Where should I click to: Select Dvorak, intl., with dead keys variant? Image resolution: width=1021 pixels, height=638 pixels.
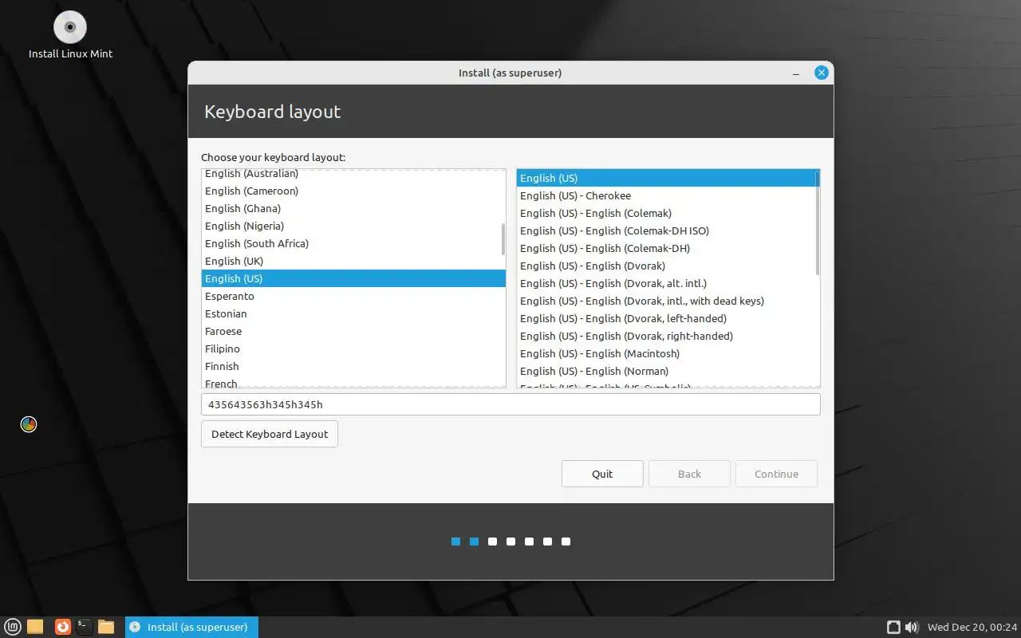[668, 301]
